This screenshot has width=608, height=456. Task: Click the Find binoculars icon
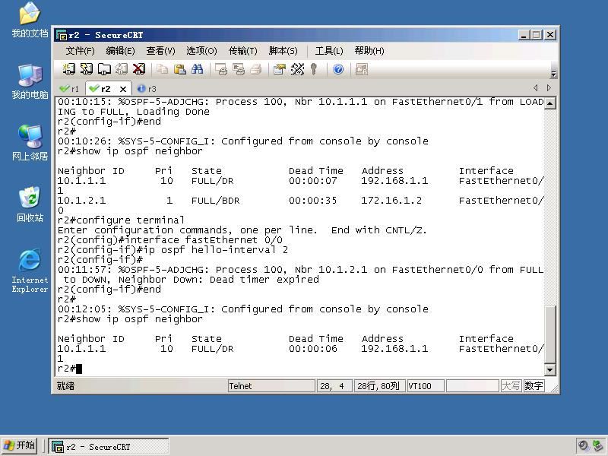[197, 69]
